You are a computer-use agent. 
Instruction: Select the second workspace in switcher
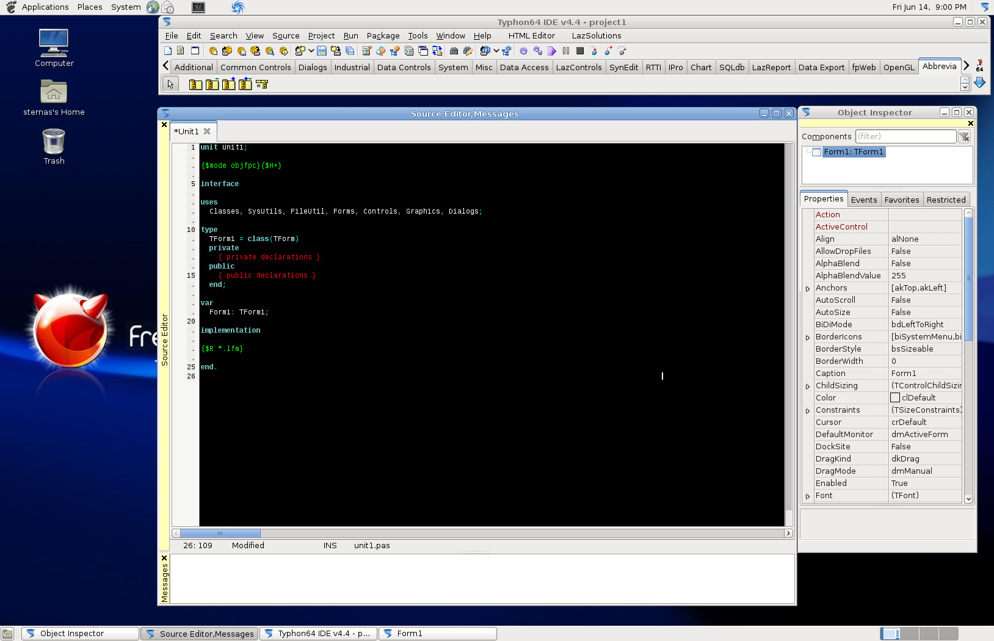pyautogui.click(x=909, y=634)
